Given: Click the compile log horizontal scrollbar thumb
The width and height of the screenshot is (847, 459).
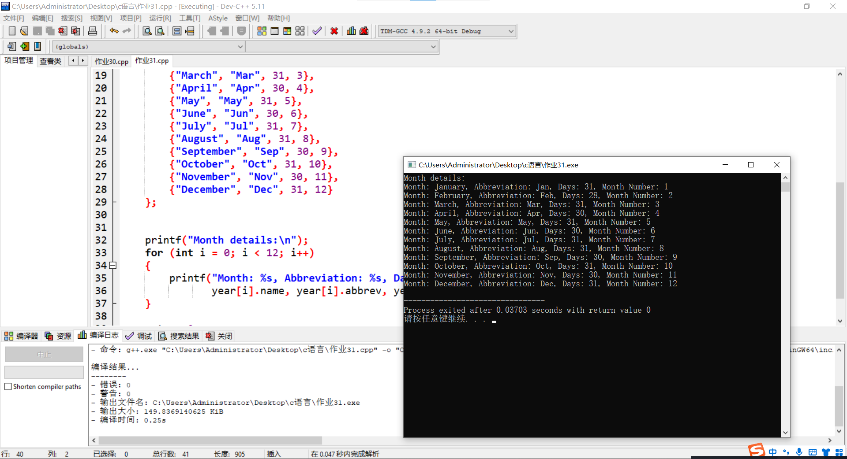Looking at the screenshot, I should [x=210, y=440].
